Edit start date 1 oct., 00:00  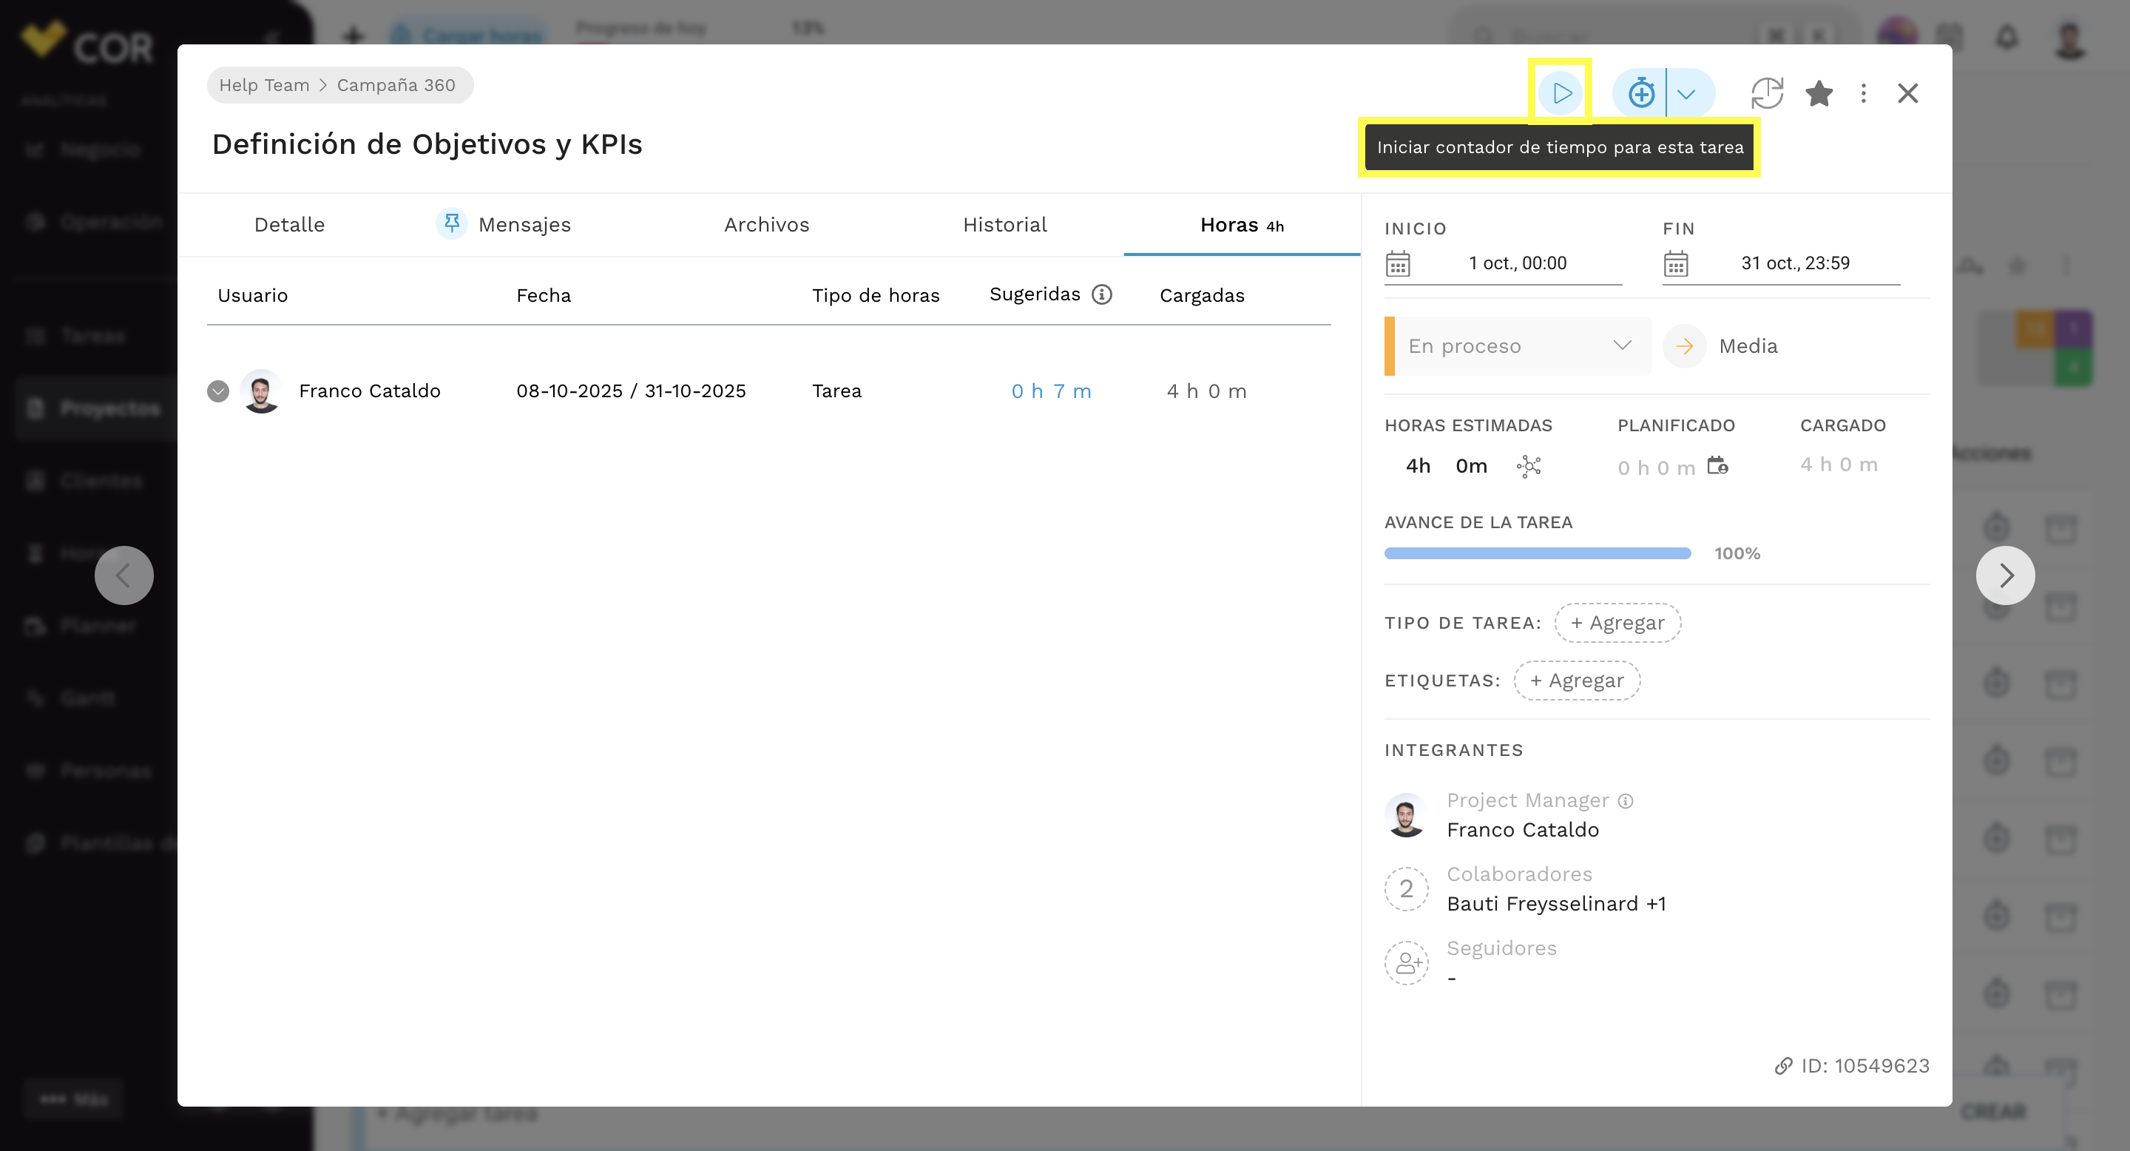1518,263
